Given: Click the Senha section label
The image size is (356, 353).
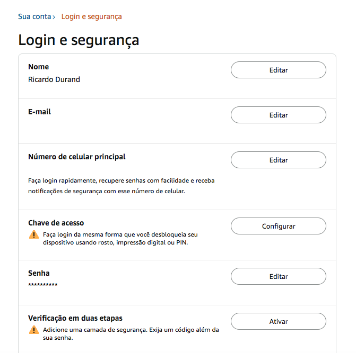Looking at the screenshot, I should [x=39, y=273].
